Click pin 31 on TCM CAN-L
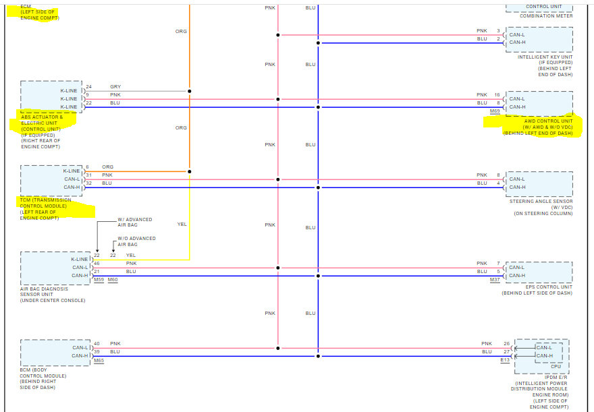Image resolution: width=594 pixels, height=412 pixels. tap(88, 175)
